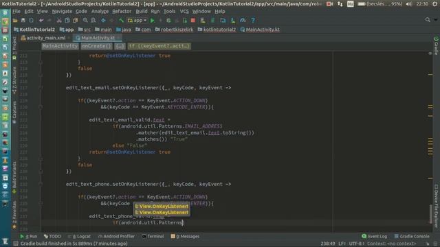Image resolution: width=440 pixels, height=247 pixels.
Task: Open the Event Log panel
Action: click(375, 236)
